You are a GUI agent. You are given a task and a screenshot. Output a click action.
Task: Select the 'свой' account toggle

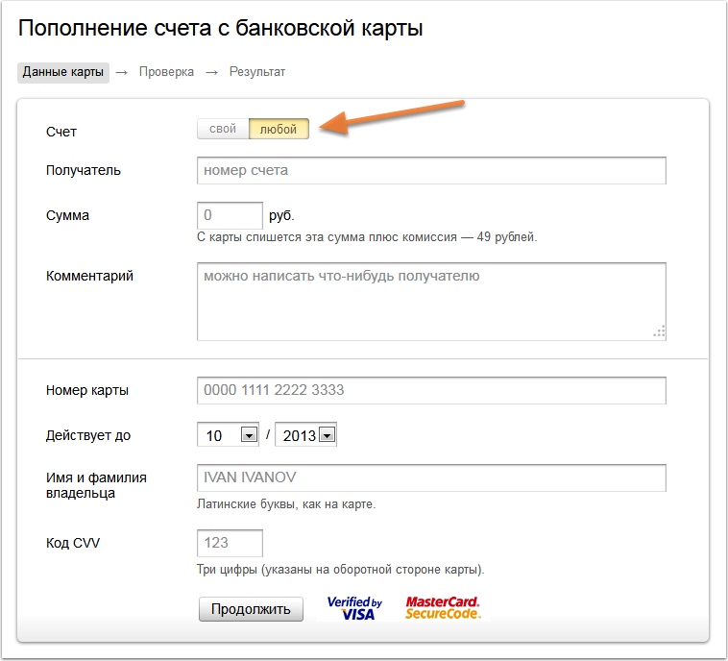click(x=223, y=129)
